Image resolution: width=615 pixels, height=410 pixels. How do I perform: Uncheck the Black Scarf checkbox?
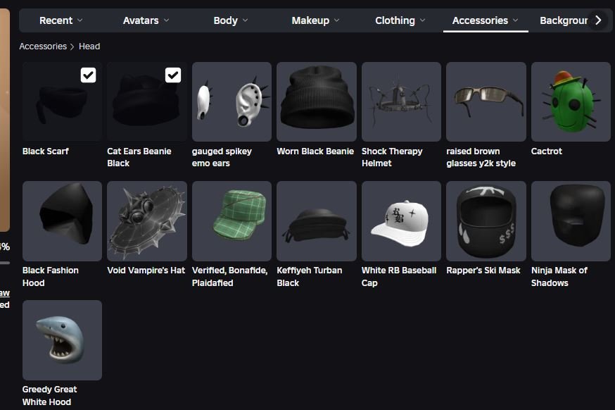point(88,75)
